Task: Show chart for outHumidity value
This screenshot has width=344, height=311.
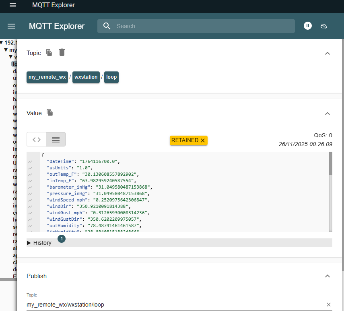Action: (x=30, y=226)
